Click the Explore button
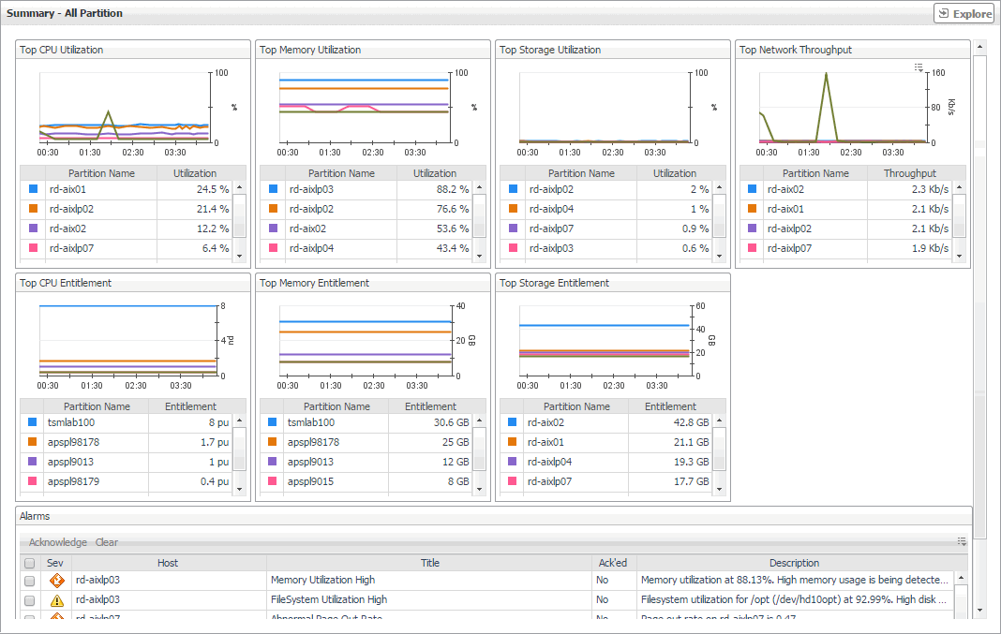The height and width of the screenshot is (634, 1001). 964,14
